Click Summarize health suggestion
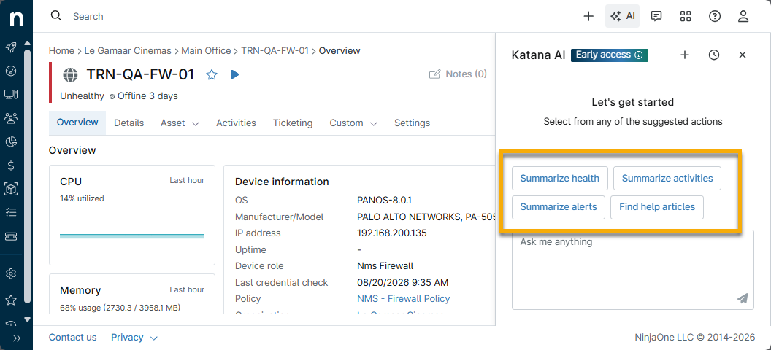The image size is (771, 350). (559, 178)
